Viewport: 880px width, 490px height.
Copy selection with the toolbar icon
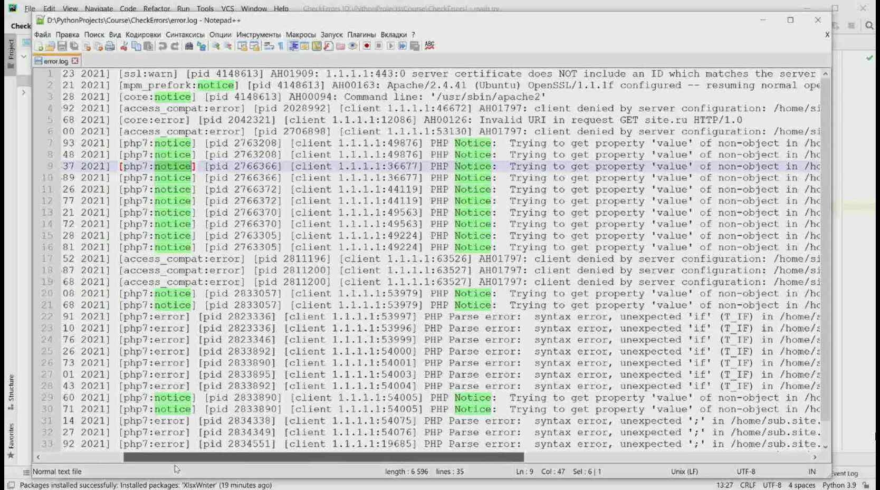(x=136, y=46)
